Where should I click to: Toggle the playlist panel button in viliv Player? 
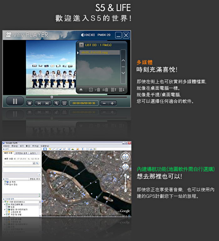tap(64, 103)
